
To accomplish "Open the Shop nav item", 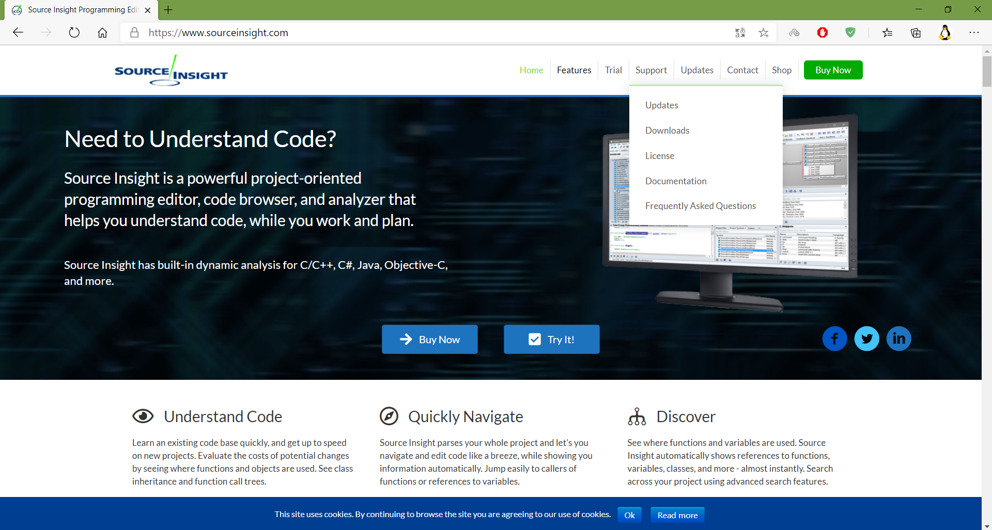I will [782, 70].
